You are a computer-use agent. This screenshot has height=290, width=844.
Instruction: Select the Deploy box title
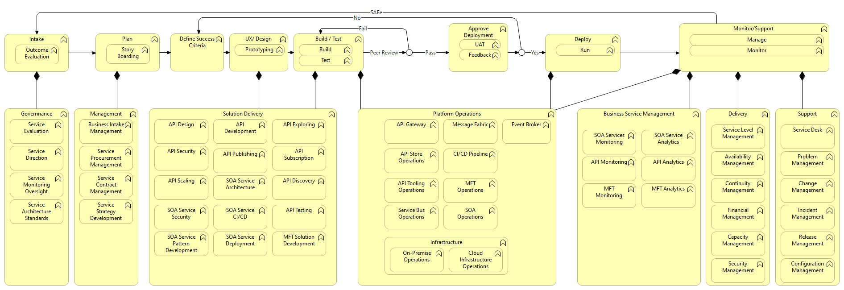583,39
